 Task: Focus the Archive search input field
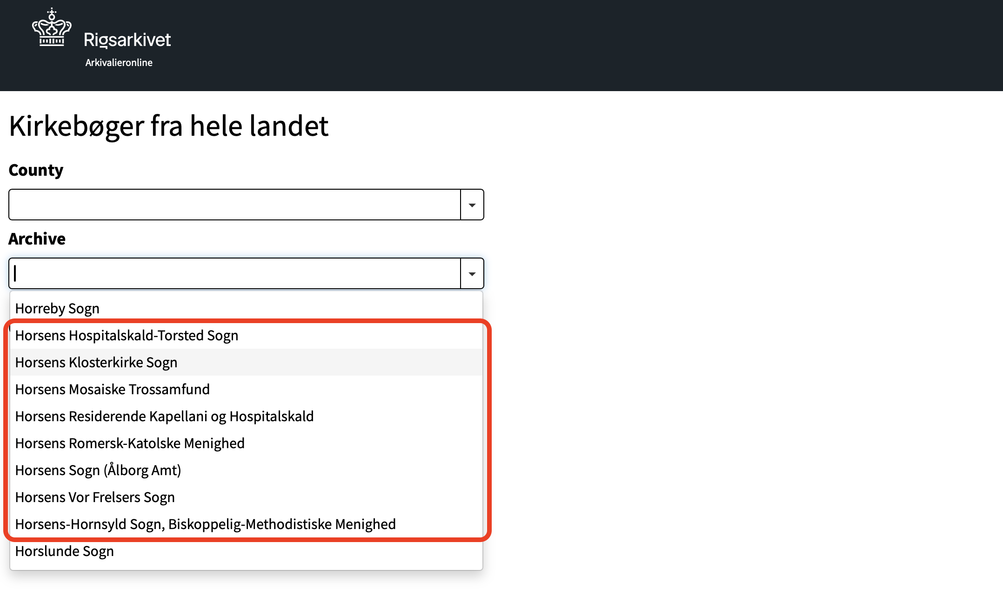click(235, 273)
